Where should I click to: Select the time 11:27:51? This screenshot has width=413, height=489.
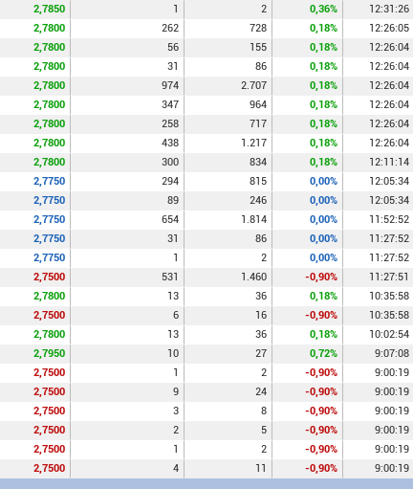click(x=389, y=277)
